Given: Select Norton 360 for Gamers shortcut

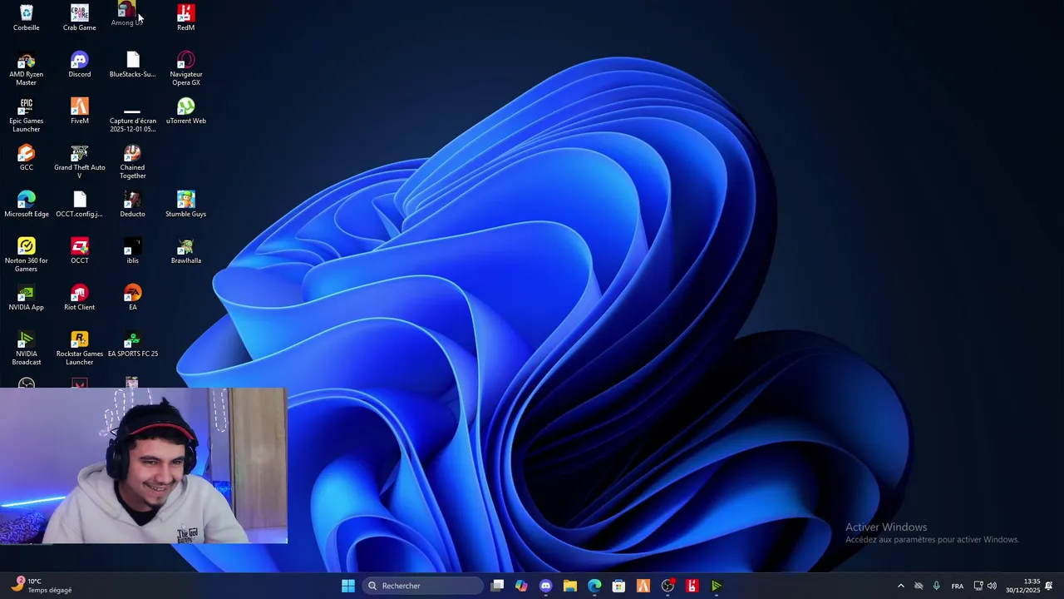Looking at the screenshot, I should click(x=27, y=255).
